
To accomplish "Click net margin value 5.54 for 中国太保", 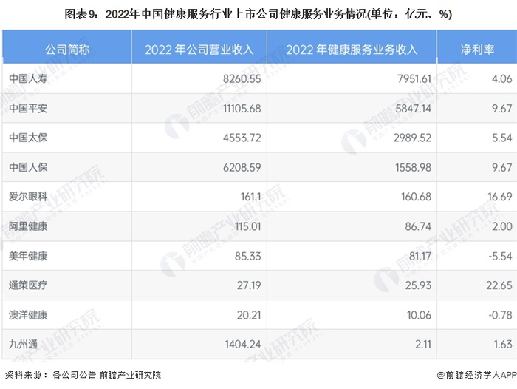I will pyautogui.click(x=501, y=138).
